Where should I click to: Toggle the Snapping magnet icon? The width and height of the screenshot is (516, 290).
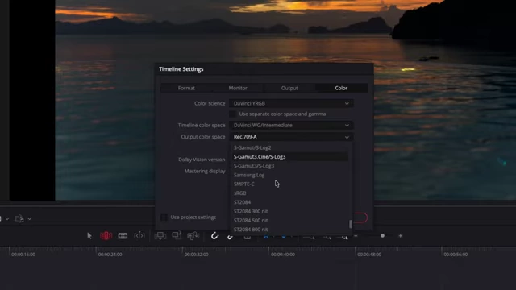point(214,236)
